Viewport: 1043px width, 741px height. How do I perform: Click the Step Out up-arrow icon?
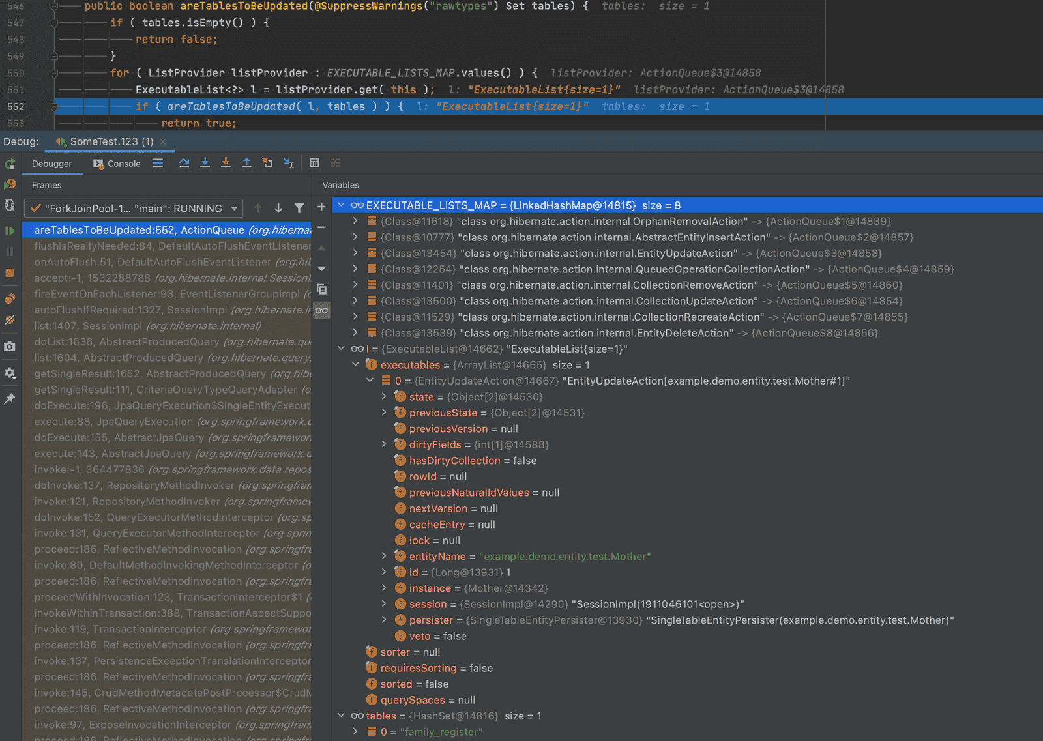[x=246, y=163]
